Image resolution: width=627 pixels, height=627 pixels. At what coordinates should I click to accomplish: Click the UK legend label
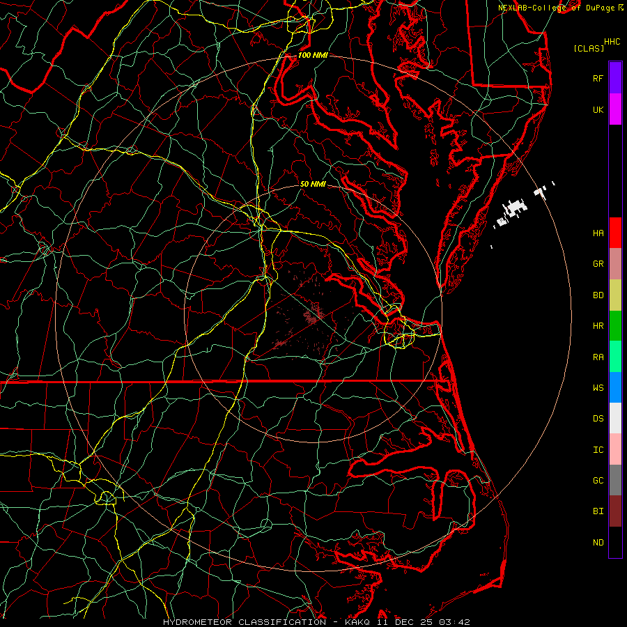point(598,109)
